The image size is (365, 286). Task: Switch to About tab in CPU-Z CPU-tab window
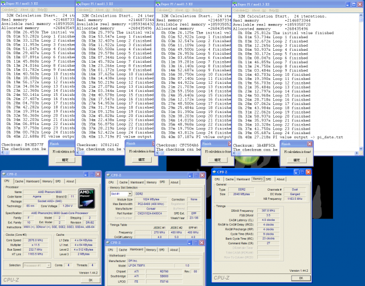70,182
